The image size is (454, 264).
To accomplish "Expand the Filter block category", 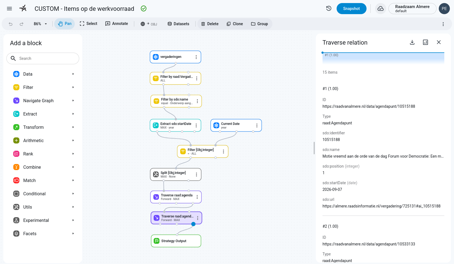I will [43, 87].
